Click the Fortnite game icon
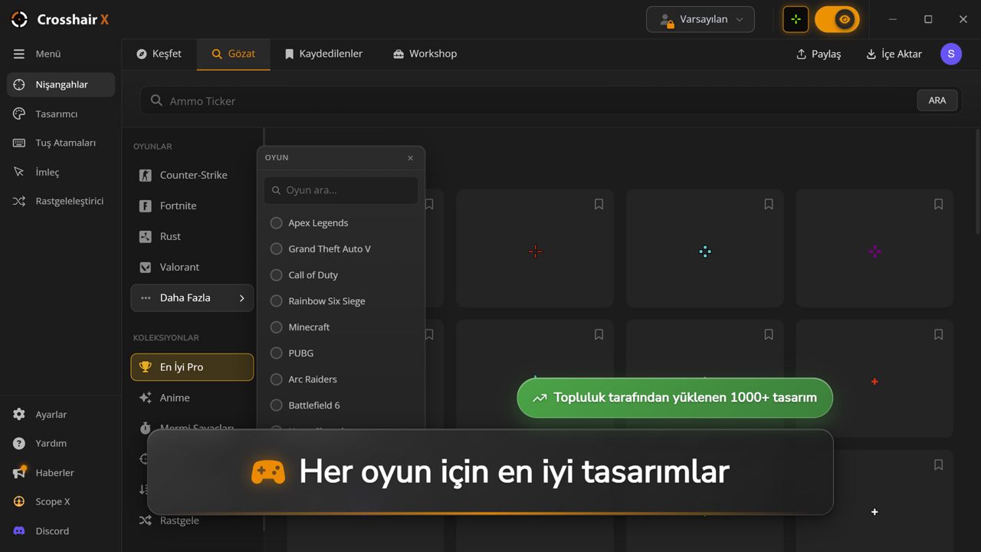The width and height of the screenshot is (981, 552). tap(146, 205)
